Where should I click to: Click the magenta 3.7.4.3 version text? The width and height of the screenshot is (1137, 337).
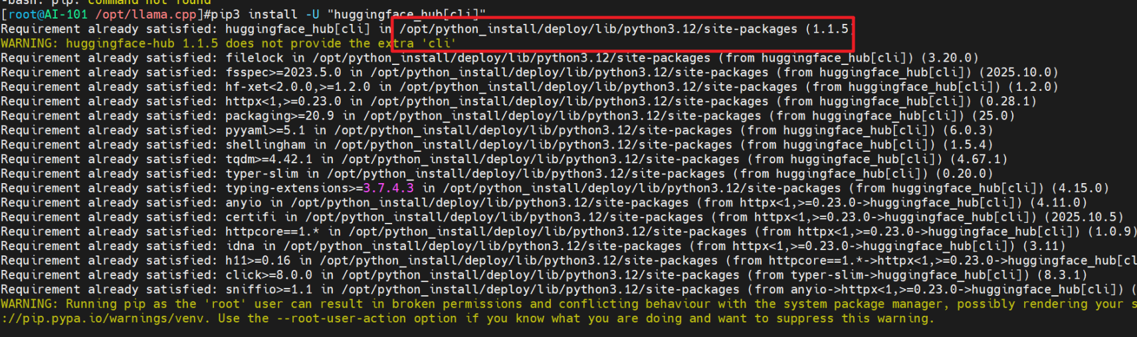pyautogui.click(x=388, y=188)
